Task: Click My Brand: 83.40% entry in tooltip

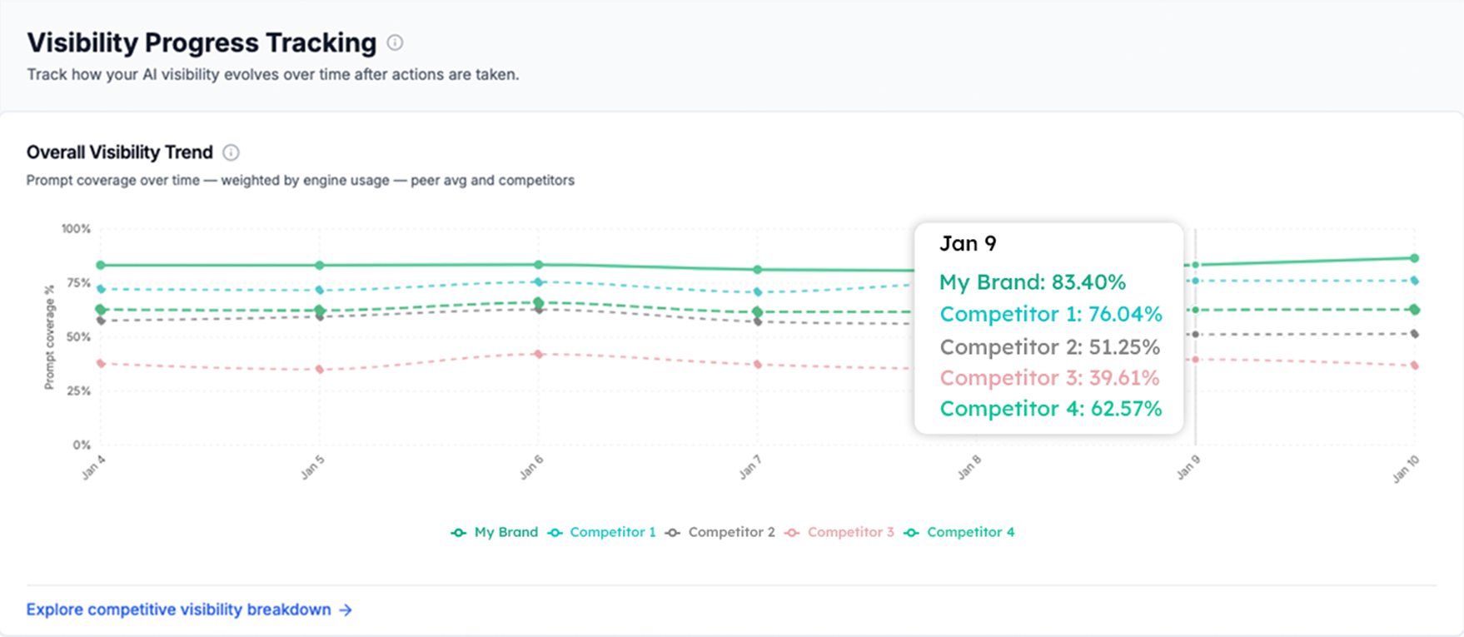Action: pos(1033,282)
